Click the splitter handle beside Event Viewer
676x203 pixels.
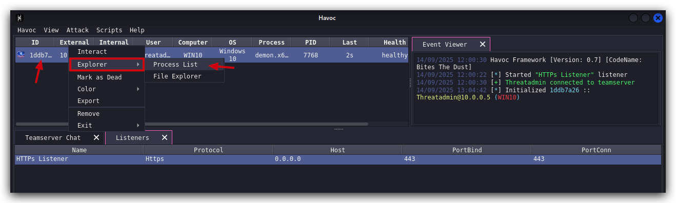pos(410,82)
